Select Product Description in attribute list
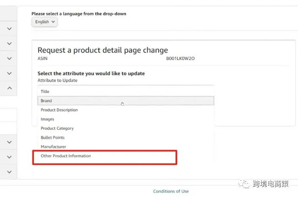Screen dimensions: 298x197 59,110
